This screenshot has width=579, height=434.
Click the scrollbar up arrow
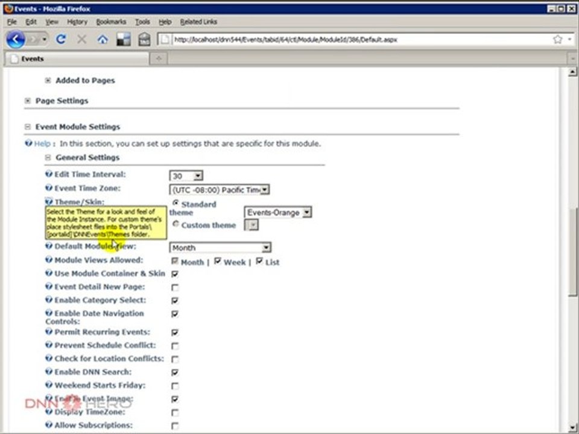tap(572, 72)
